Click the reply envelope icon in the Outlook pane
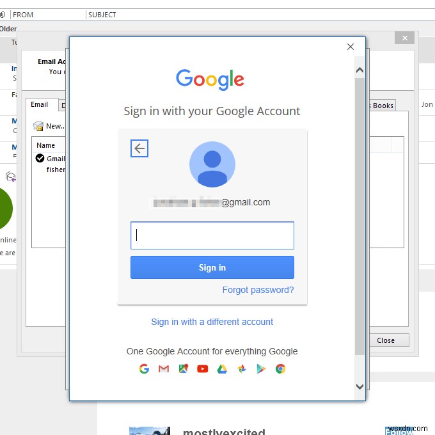 [10, 177]
